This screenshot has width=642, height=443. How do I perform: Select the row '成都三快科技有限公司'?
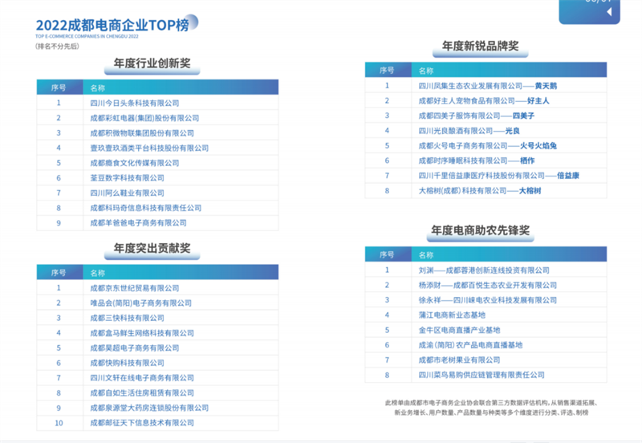[157, 318]
